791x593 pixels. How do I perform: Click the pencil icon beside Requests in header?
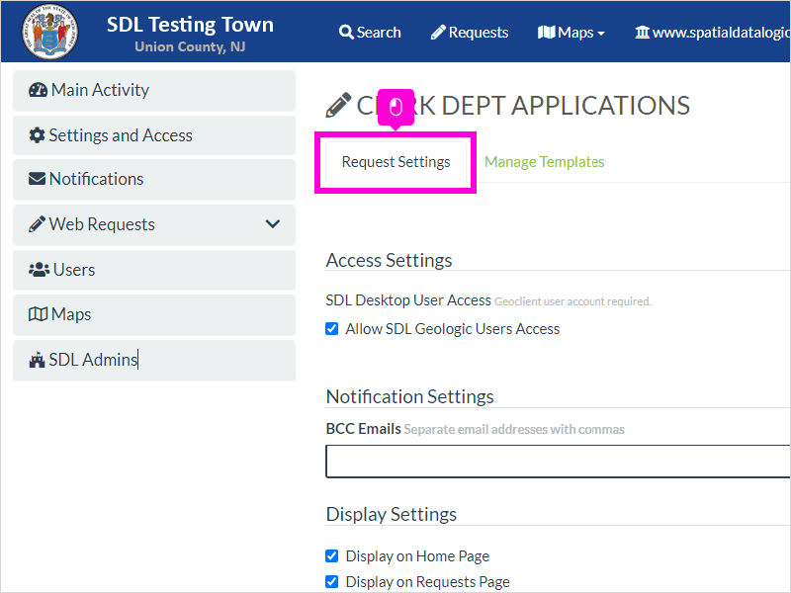[438, 33]
